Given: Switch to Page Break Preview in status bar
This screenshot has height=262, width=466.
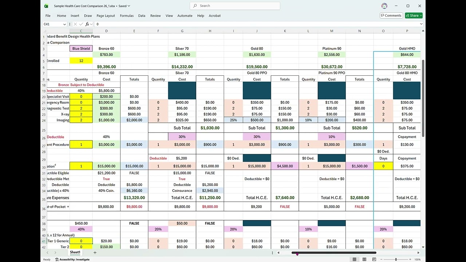Looking at the screenshot, I should tap(374, 259).
